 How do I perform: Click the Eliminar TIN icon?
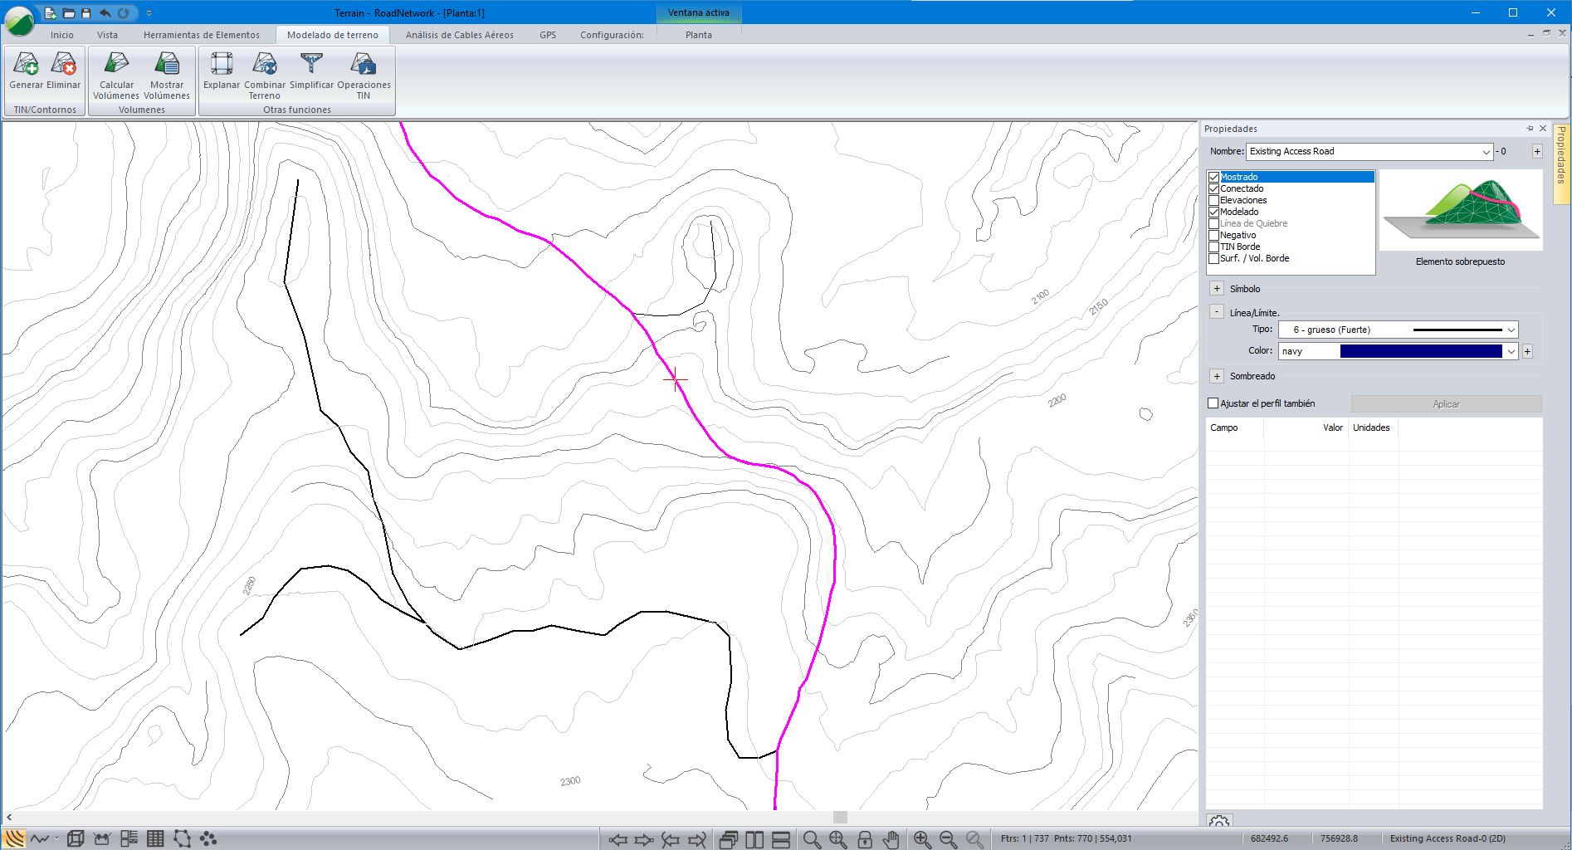pos(63,71)
